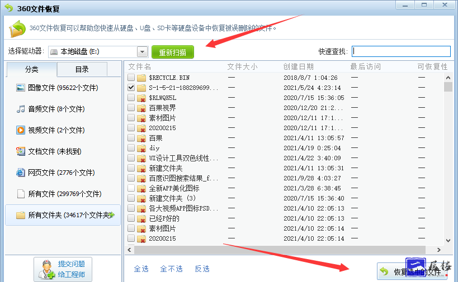Check the 百度识图搜索结果 folder checkbox

click(131, 178)
